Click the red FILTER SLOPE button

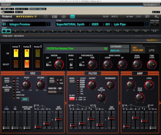pos(72,99)
